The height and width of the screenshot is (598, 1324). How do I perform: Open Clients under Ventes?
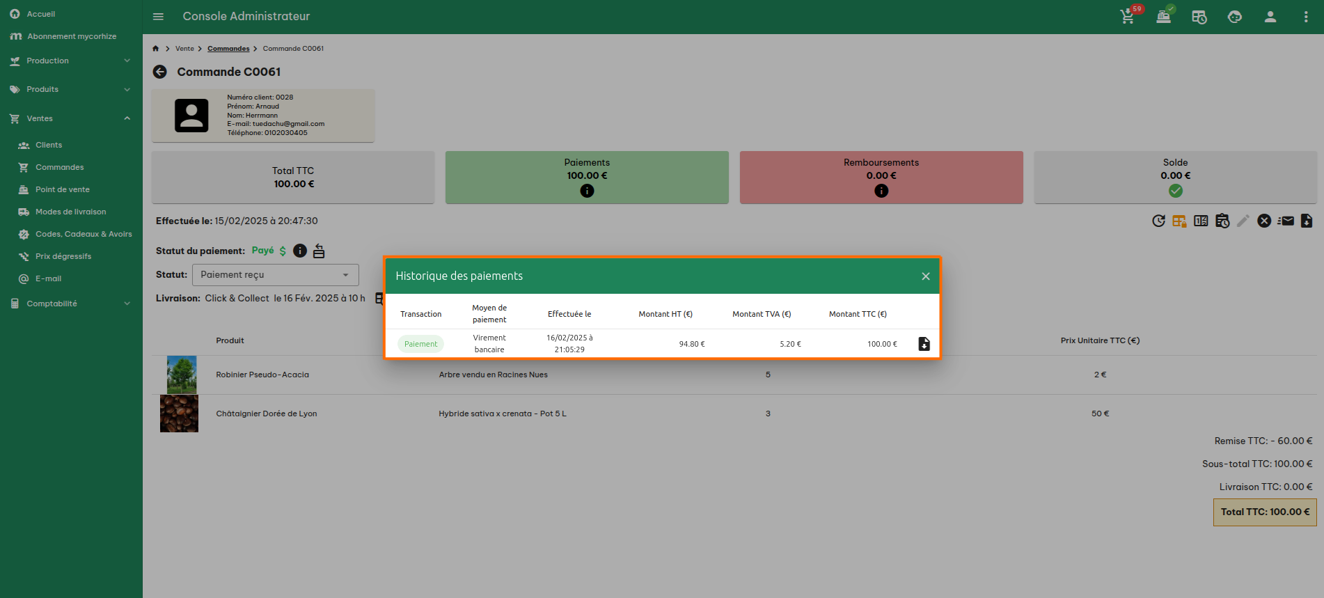click(49, 145)
